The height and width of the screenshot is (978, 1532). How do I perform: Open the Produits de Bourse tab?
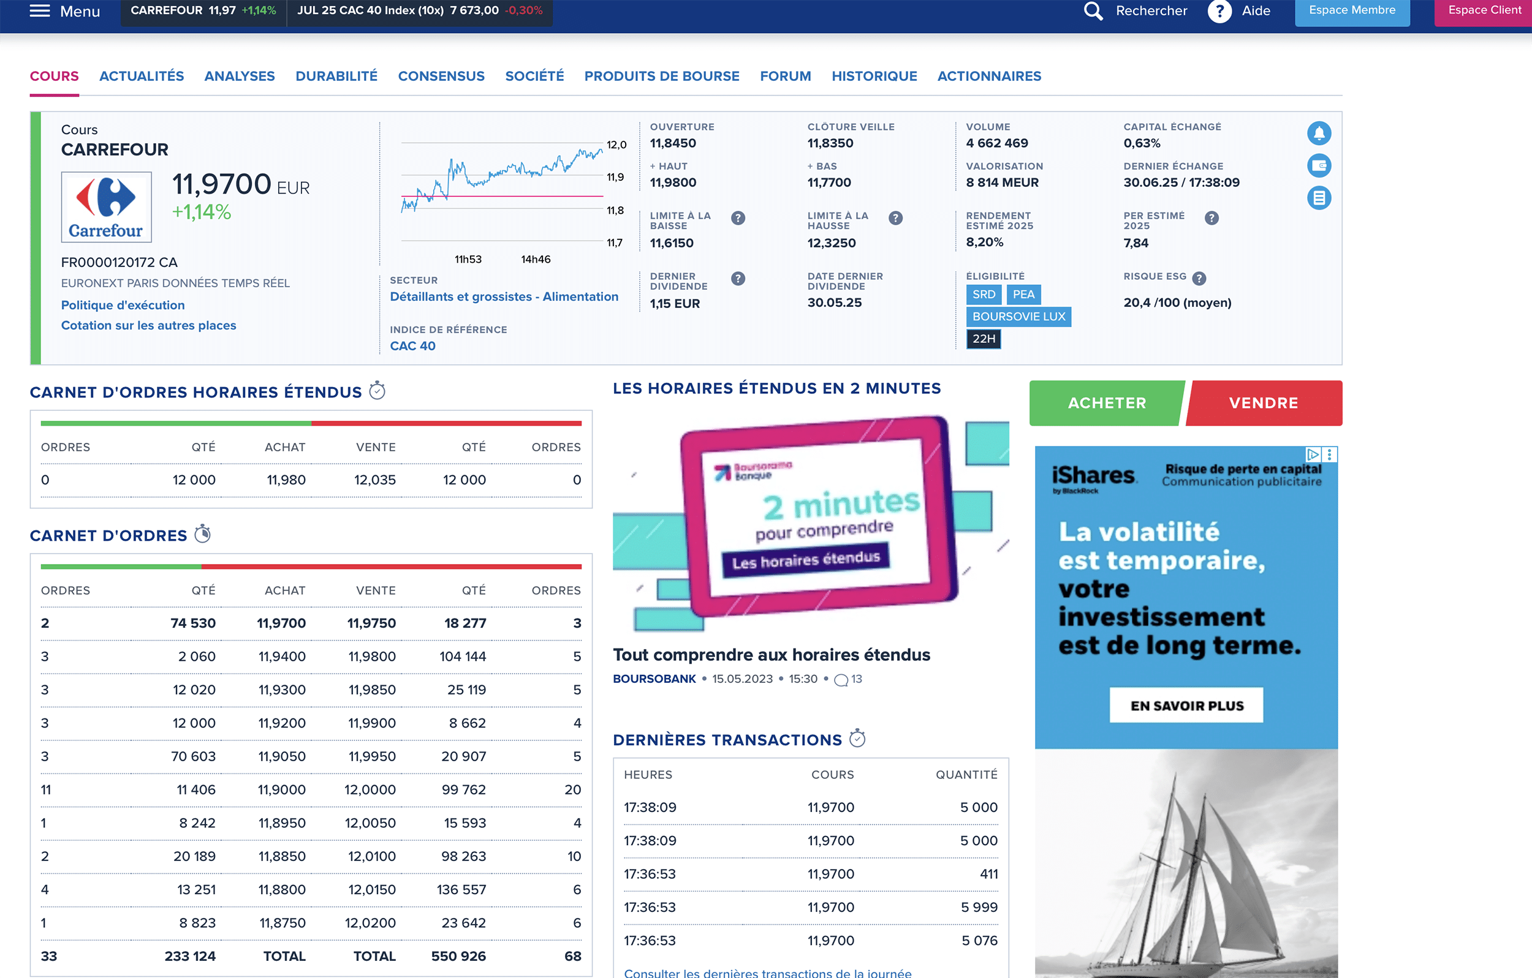(662, 76)
